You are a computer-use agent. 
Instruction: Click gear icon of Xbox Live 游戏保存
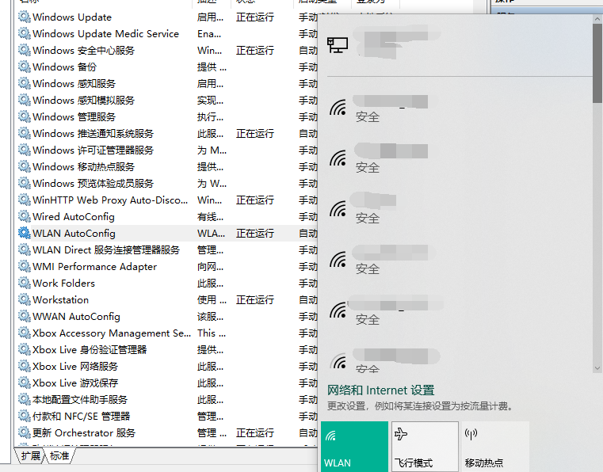pyautogui.click(x=25, y=383)
